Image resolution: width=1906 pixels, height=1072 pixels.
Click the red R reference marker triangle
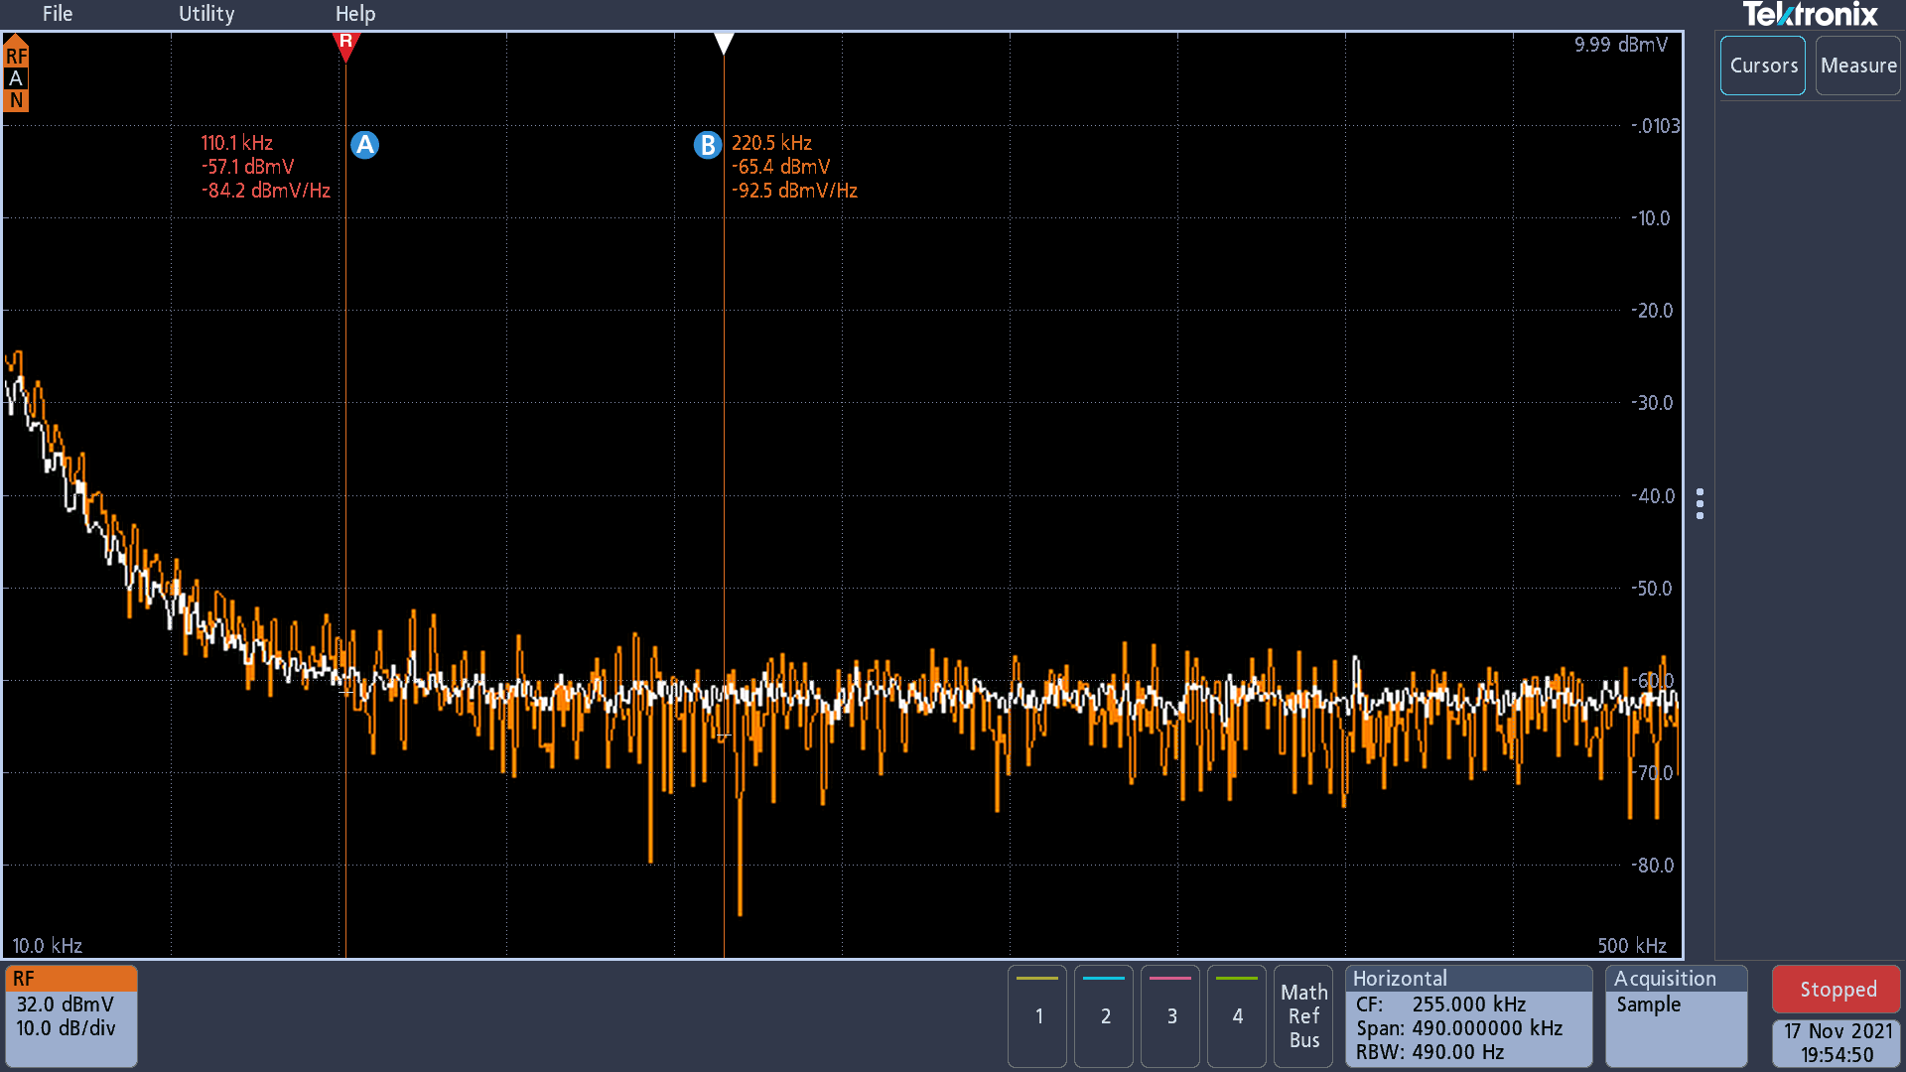pyautogui.click(x=345, y=46)
